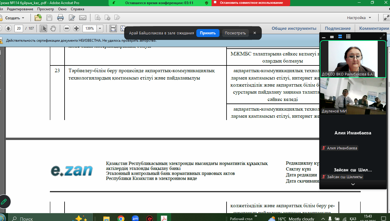The image size is (390, 221).
Task: Click the KA3 keyboard language indicator
Action: (x=353, y=219)
